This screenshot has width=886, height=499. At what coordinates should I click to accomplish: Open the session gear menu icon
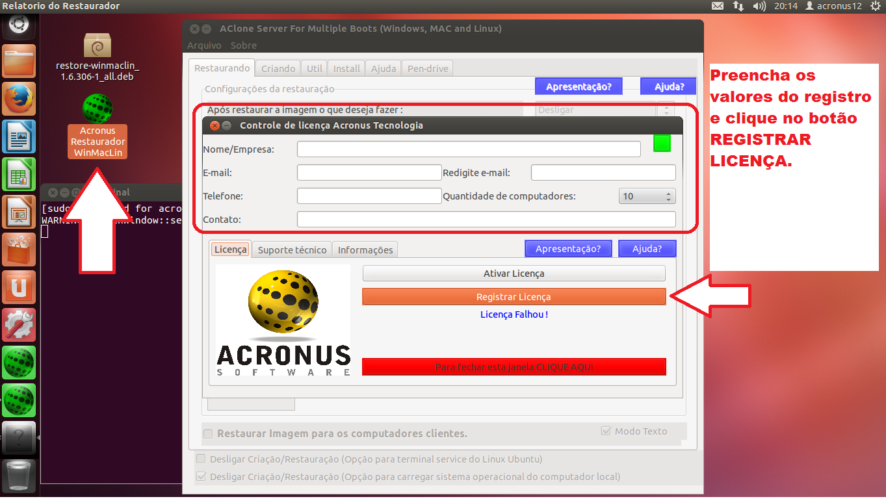pyautogui.click(x=876, y=6)
